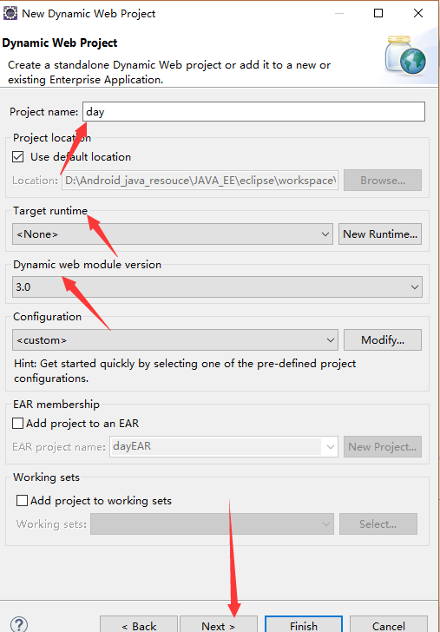Enable Add project to an EAR

17,424
